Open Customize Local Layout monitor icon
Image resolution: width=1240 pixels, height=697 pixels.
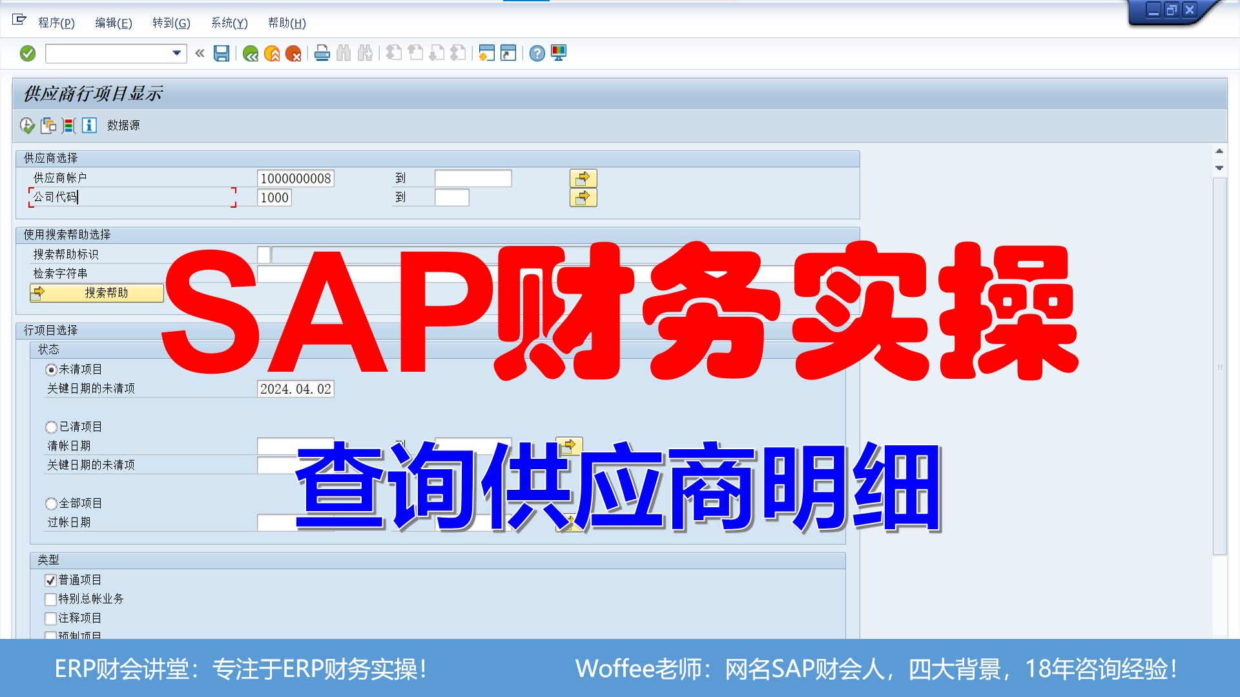pyautogui.click(x=559, y=54)
